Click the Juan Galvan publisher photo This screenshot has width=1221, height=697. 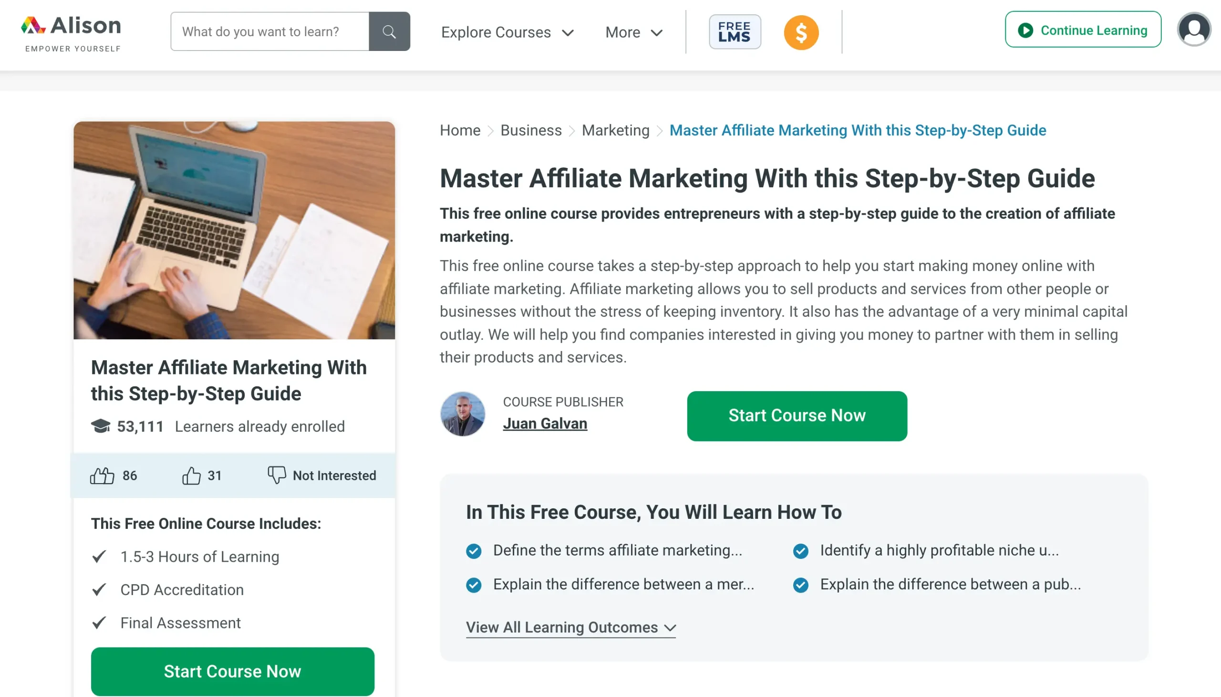463,414
